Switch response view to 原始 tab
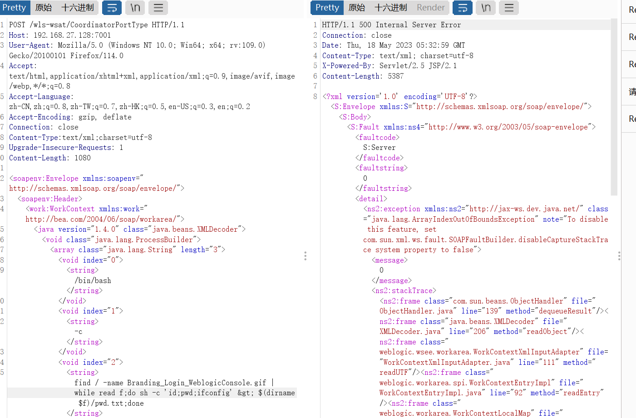This screenshot has height=418, width=636. (357, 8)
